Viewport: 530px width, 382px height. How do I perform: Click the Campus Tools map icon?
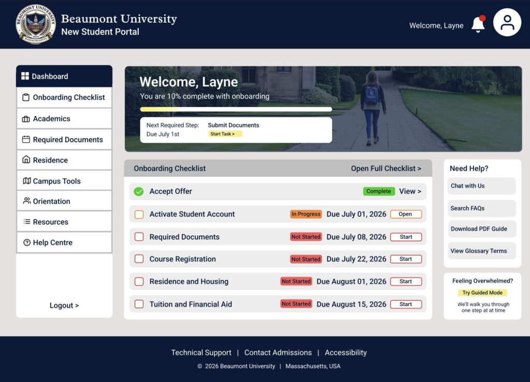26,181
